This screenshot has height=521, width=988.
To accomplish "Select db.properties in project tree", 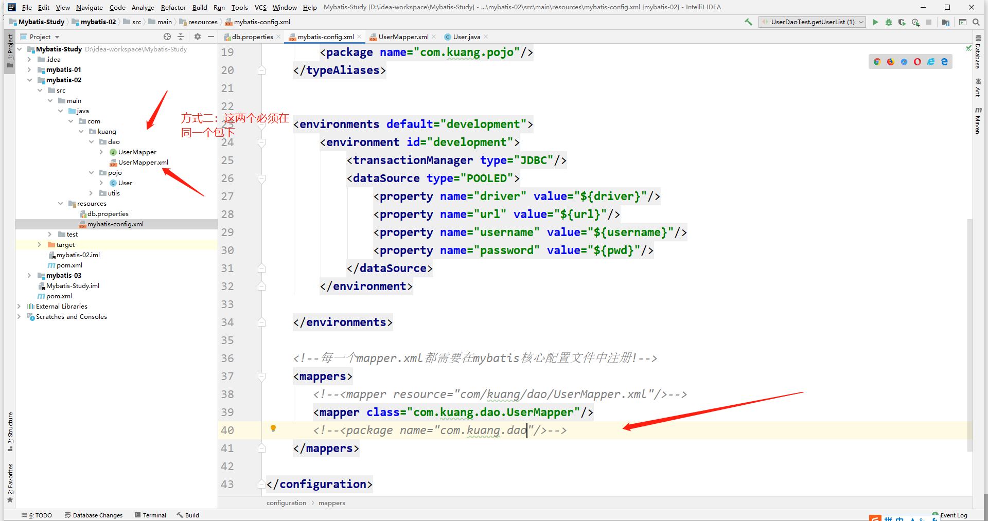I will [x=108, y=214].
